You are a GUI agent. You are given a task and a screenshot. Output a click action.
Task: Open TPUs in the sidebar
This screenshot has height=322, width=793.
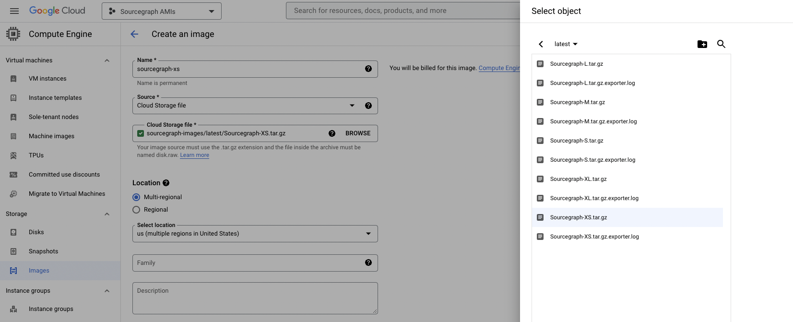[x=60, y=155]
